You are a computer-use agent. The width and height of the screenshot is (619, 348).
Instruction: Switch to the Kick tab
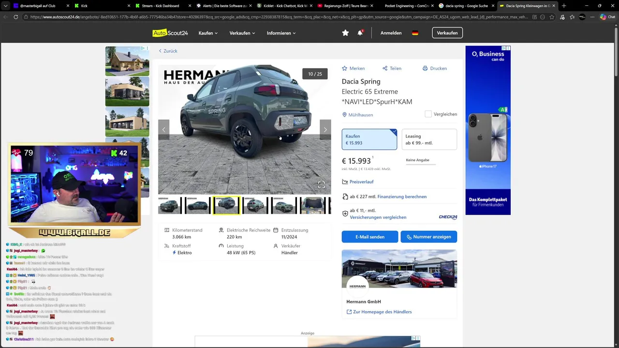tap(103, 6)
